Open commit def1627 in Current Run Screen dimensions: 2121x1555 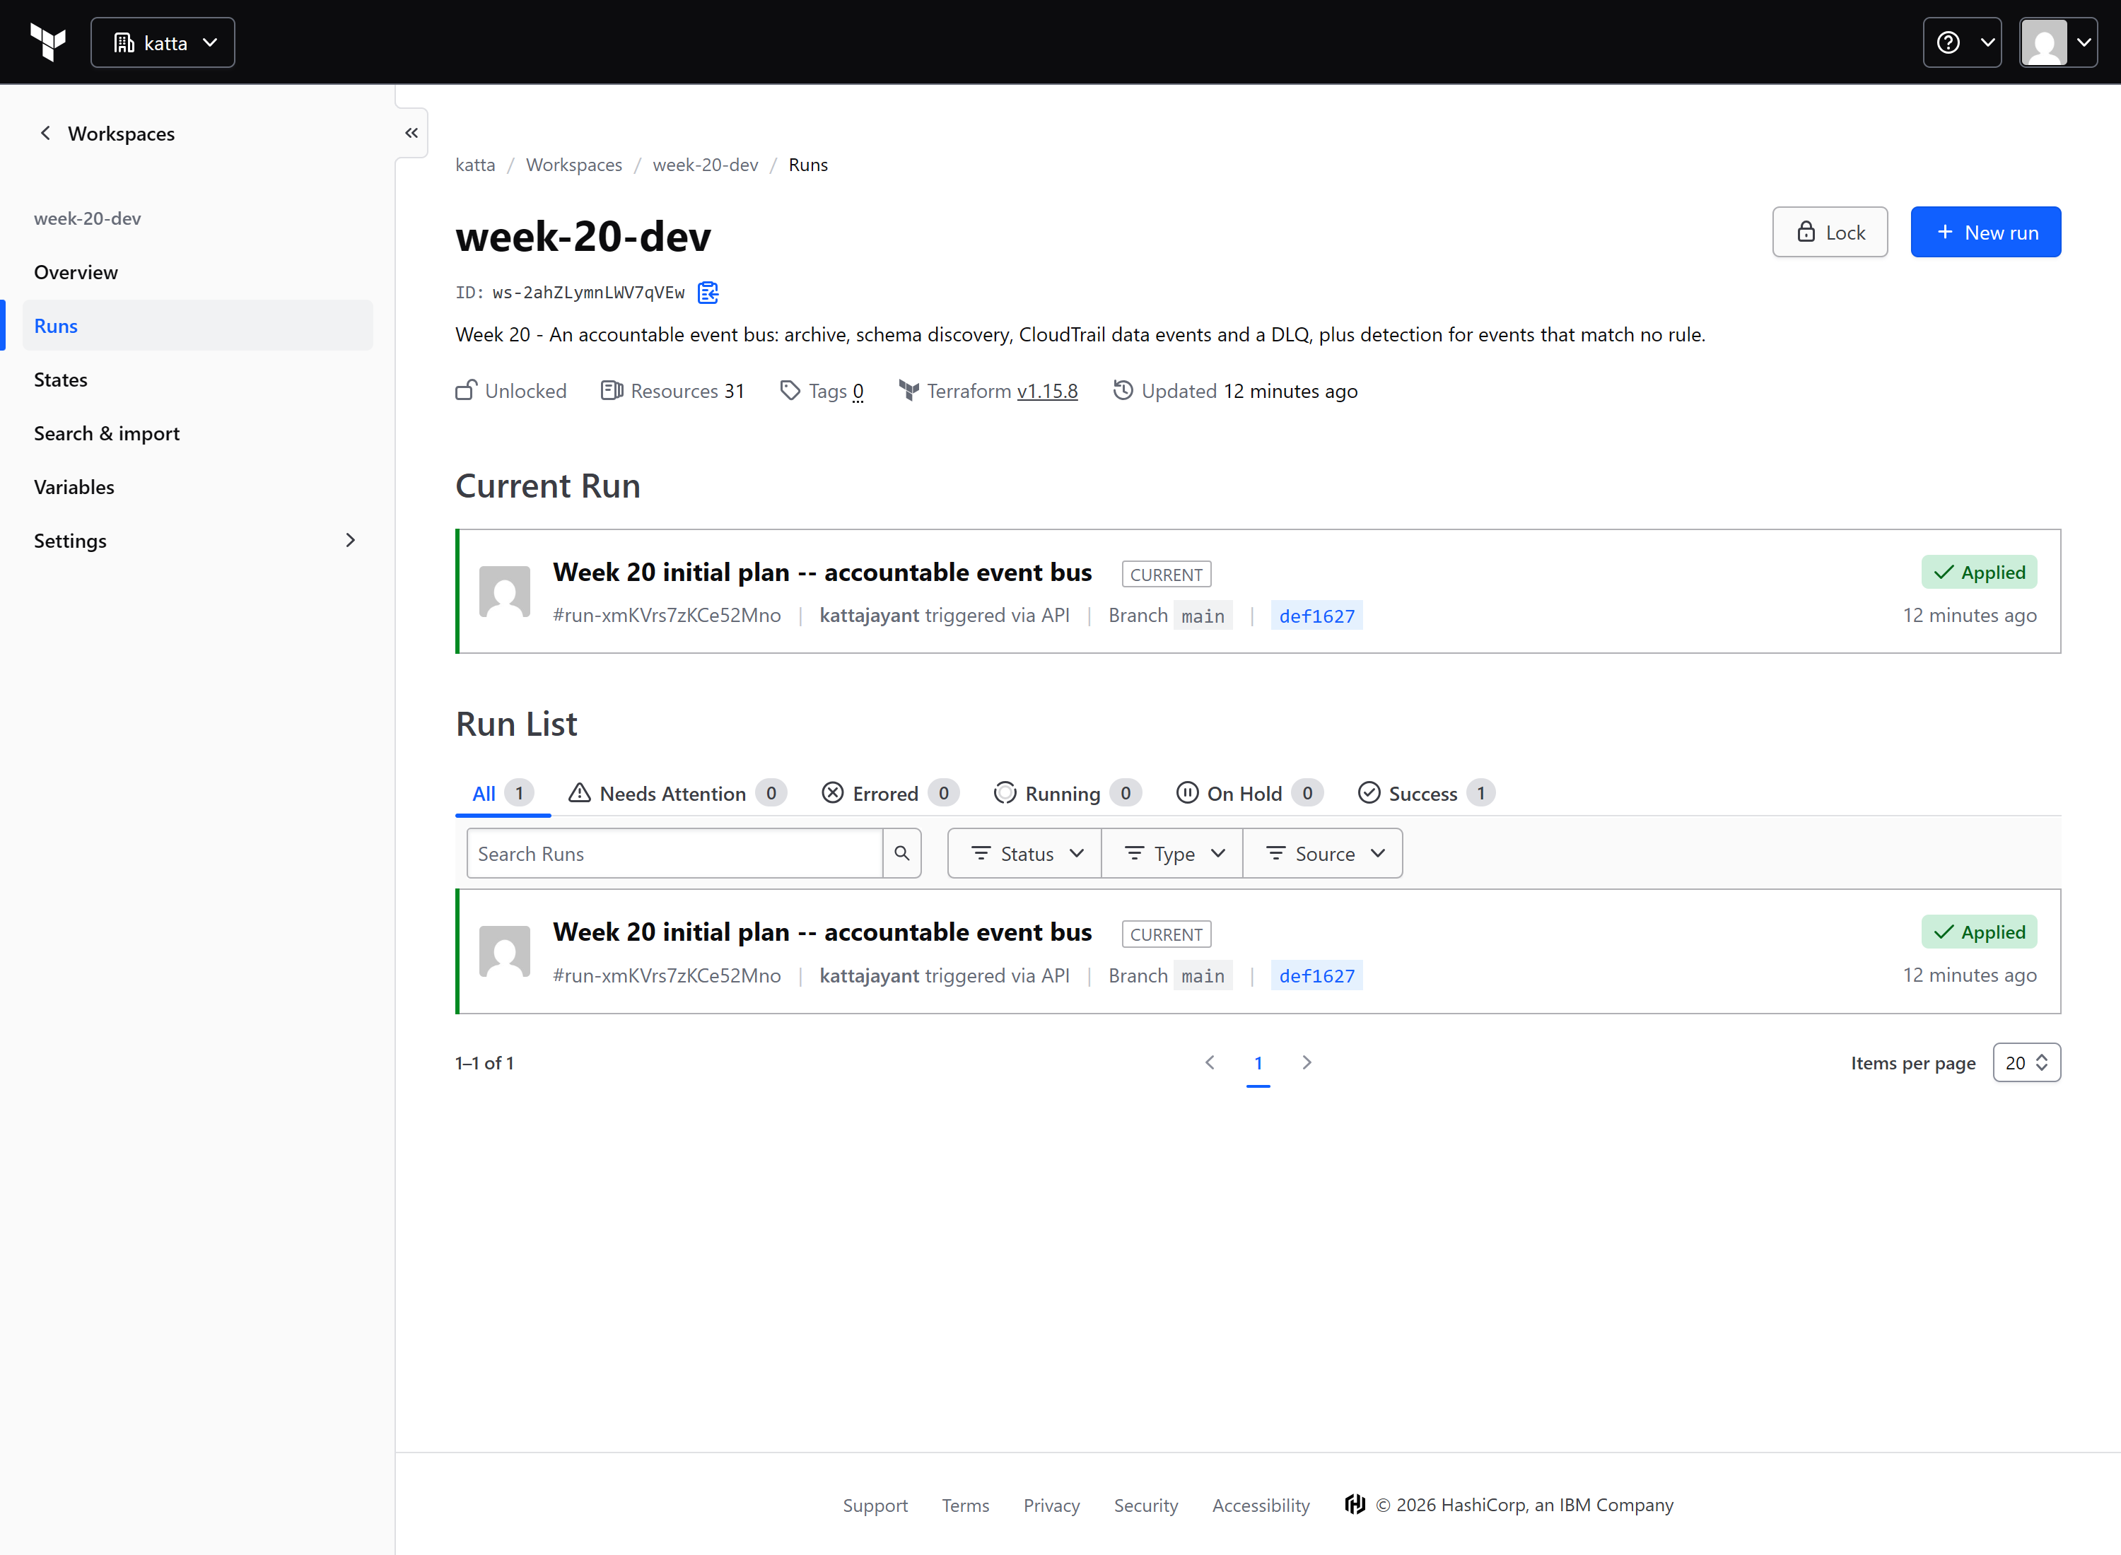tap(1317, 616)
